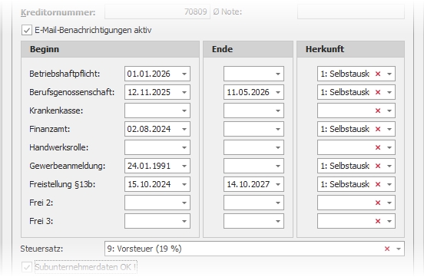Click the Herkunft column header
Viewport: 424px width, 277px height.
(x=351, y=49)
